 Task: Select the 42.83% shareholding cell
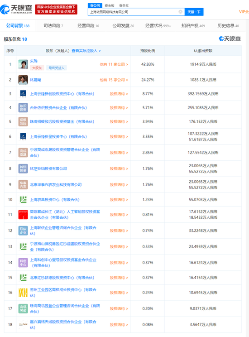coord(148,64)
